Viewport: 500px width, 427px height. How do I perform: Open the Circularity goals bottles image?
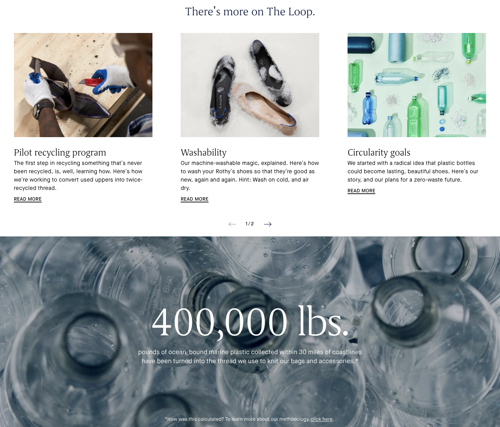coord(417,85)
